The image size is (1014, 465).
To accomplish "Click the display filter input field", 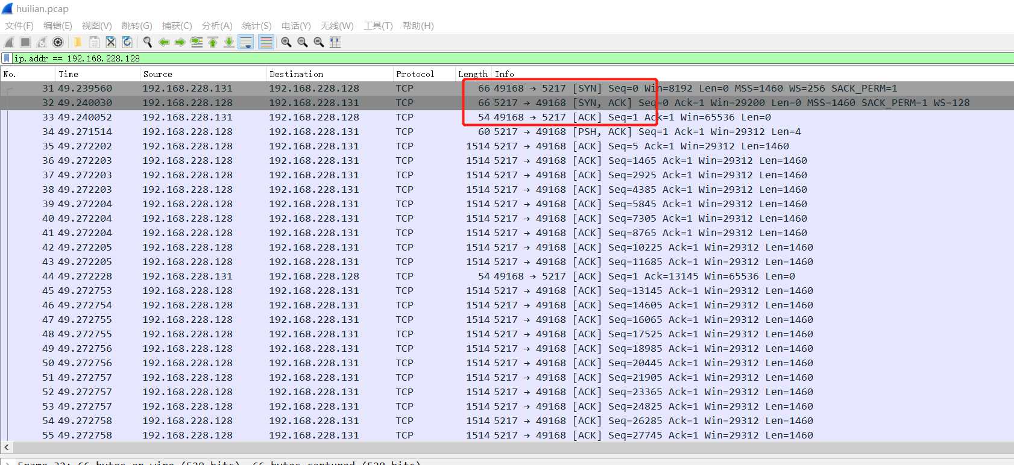I will [x=512, y=58].
